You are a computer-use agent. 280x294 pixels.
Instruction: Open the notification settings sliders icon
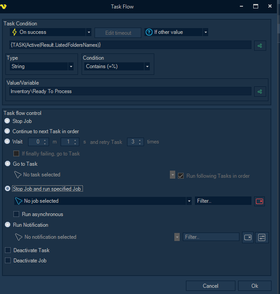click(x=262, y=237)
